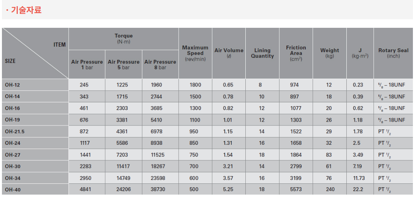Click the Air Pressure 8 bar header

pos(160,64)
